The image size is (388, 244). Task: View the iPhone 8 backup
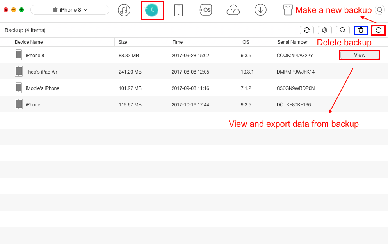[x=360, y=55]
